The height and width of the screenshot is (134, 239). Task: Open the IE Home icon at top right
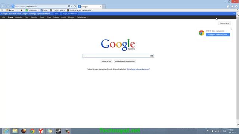pos(228,6)
